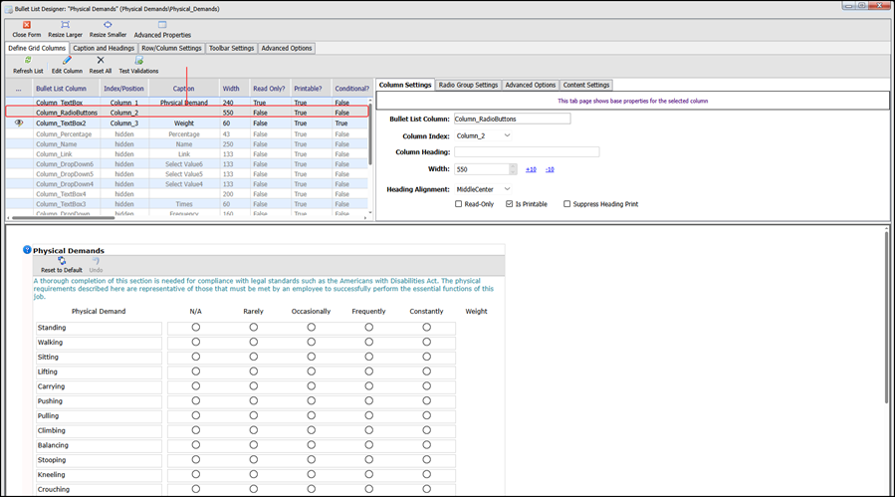Expand the Heading Alignment dropdown

[484, 189]
